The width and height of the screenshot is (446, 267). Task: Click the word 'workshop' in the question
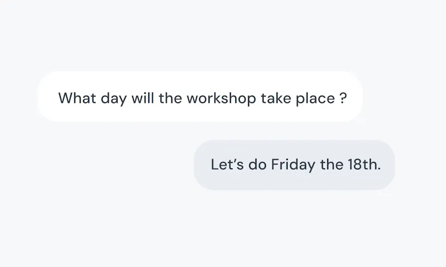tap(221, 99)
